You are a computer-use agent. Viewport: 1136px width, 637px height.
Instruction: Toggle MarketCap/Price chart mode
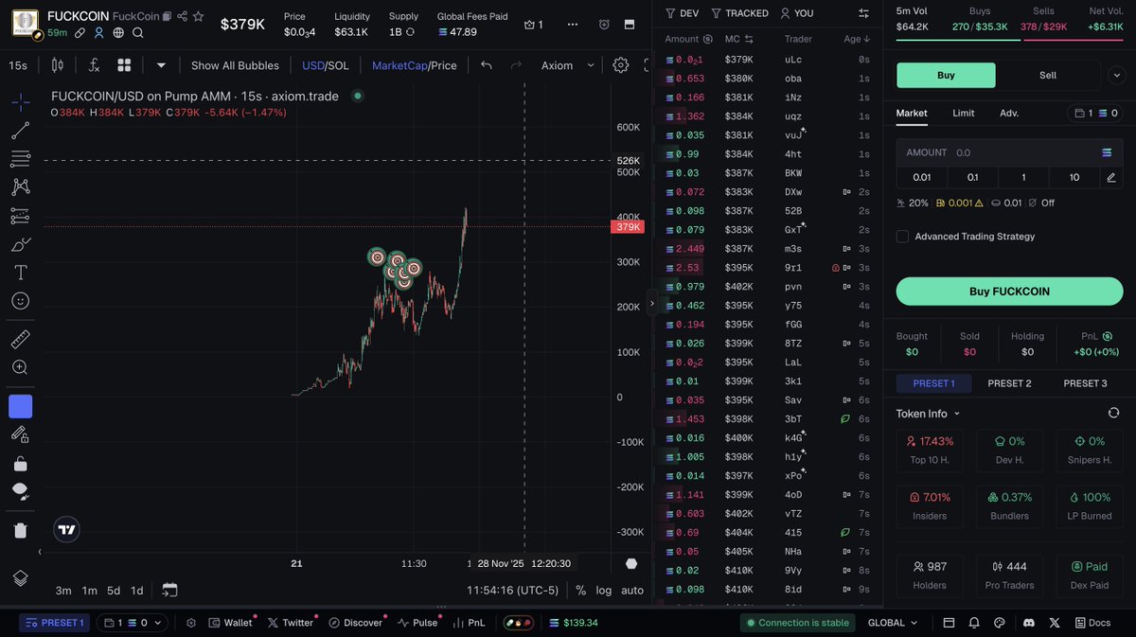[414, 65]
